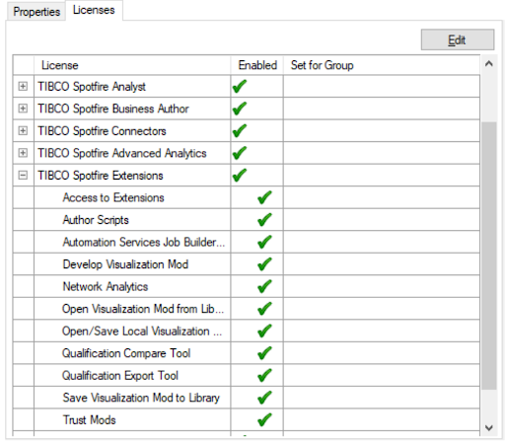Click the checkmark for Develop Visualization Mod
The height and width of the screenshot is (444, 505).
pos(264,264)
